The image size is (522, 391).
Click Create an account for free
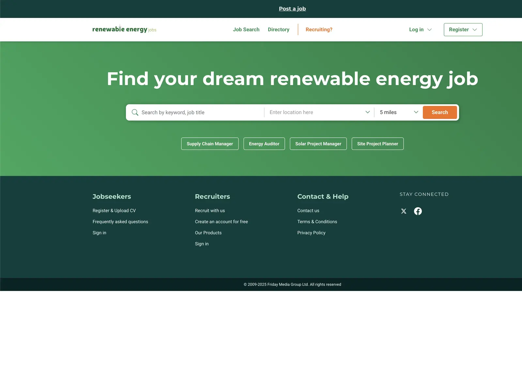[x=222, y=222]
